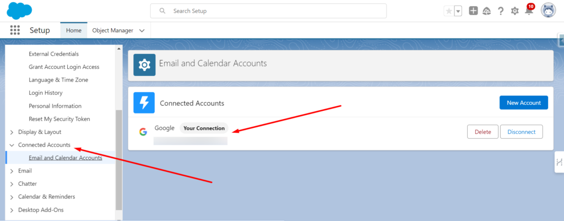Open the notifications bell icon
This screenshot has height=221, width=564.
coord(529,11)
